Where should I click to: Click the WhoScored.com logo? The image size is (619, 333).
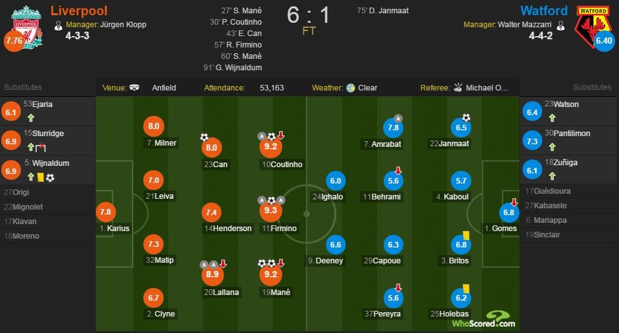point(484,320)
